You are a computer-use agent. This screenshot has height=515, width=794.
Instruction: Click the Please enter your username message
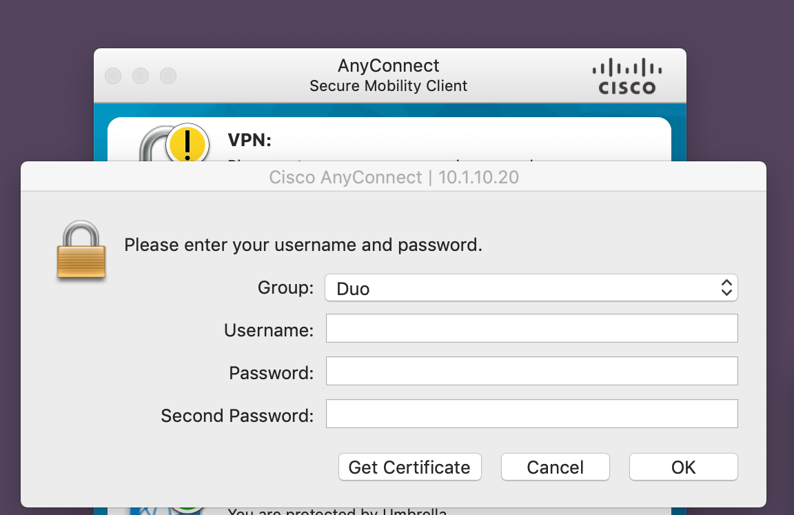tap(303, 245)
